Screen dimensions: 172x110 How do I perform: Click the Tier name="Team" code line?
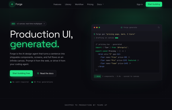point(115,63)
